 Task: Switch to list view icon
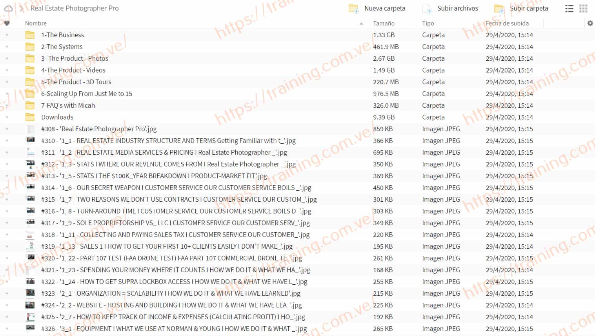point(569,8)
